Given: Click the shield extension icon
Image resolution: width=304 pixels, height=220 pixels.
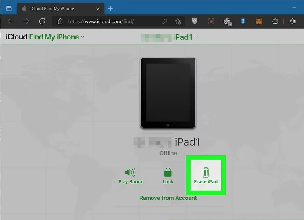Looking at the screenshot, I should (195, 21).
